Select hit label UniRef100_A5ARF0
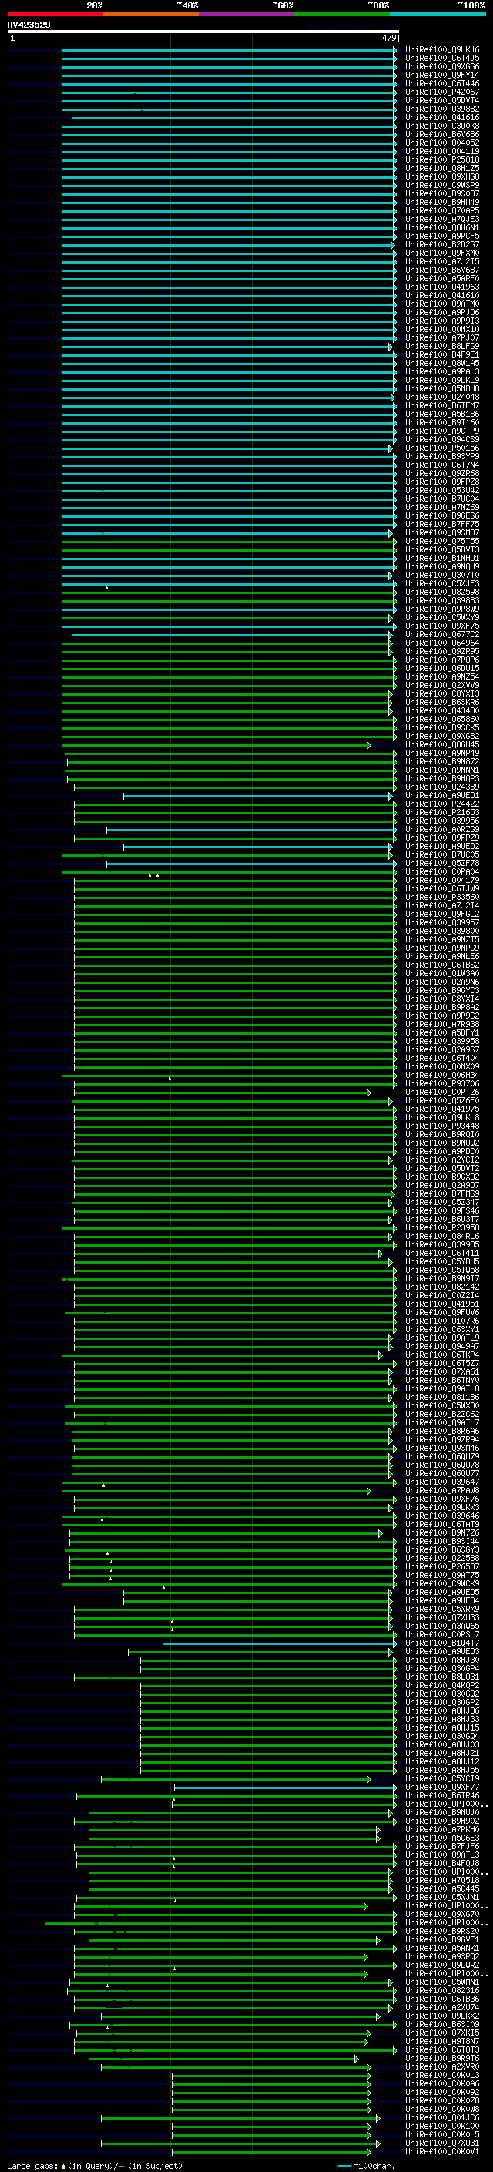Image resolution: width=493 pixels, height=2172 pixels. point(442,278)
